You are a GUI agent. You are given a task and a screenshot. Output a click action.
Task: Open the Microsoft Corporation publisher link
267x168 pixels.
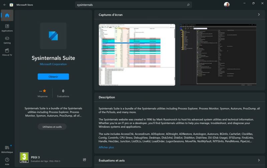pyautogui.click(x=53, y=64)
